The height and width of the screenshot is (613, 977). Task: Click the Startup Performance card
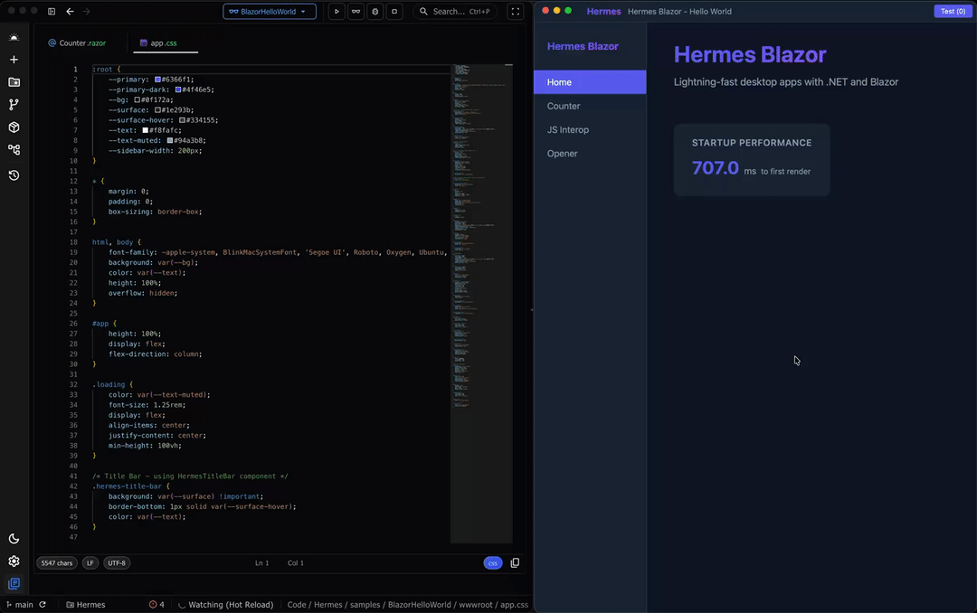[x=752, y=159]
